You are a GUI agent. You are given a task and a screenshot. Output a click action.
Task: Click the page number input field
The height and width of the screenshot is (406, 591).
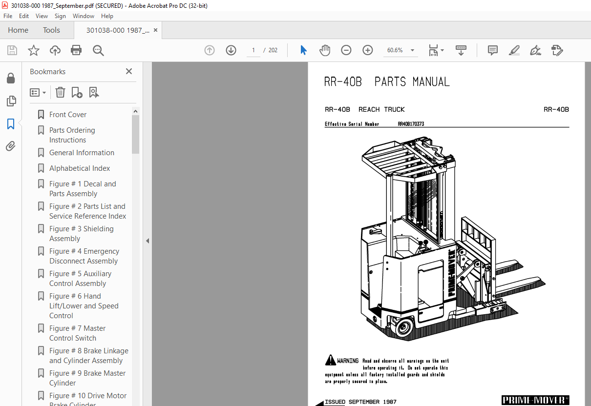253,50
